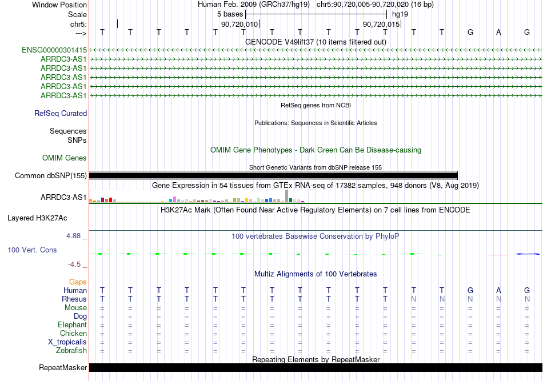The width and height of the screenshot is (543, 381).
Task: Open Multiz Alignments of 100 Vertebrates title
Action: (x=316, y=274)
